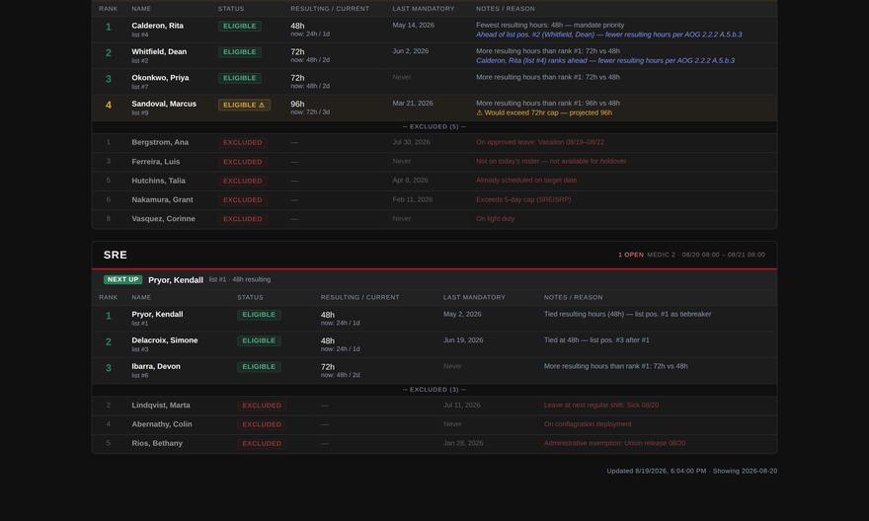Screen dimensions: 869x521
Task: Click 'Exceeds 5-day cap (SRE/SRP)' reason
Action: (523, 199)
